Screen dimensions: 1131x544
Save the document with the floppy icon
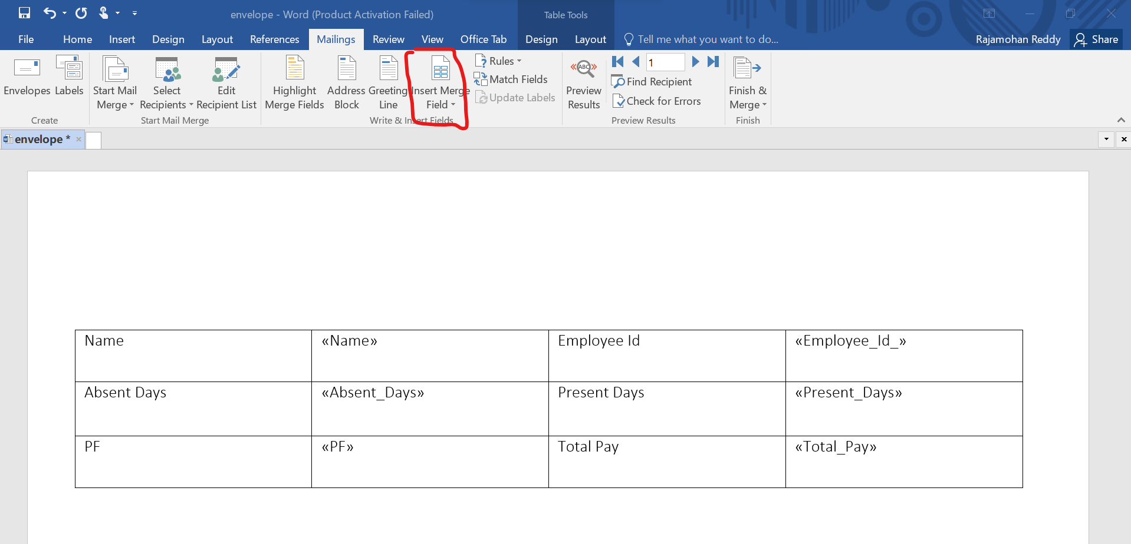(24, 13)
